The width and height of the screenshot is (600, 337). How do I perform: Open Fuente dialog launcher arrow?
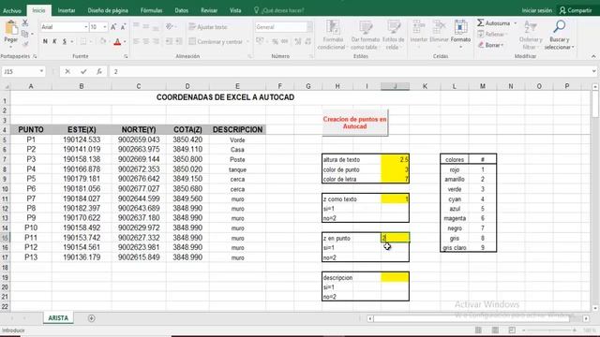tap(126, 56)
